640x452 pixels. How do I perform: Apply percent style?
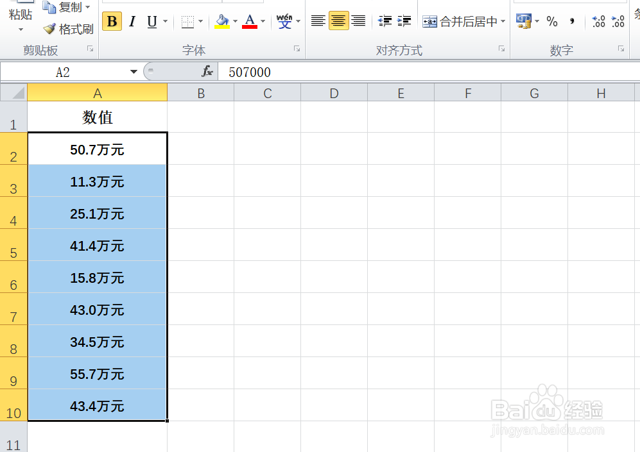pyautogui.click(x=552, y=21)
